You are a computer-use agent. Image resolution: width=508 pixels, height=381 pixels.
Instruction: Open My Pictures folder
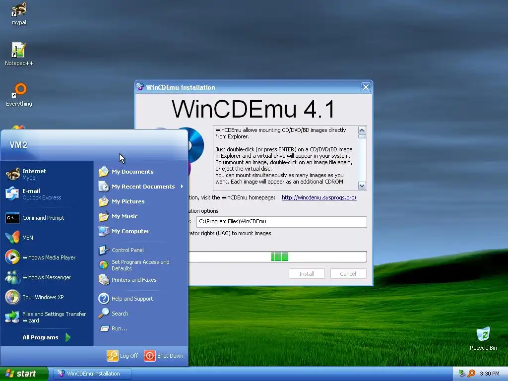(141, 201)
